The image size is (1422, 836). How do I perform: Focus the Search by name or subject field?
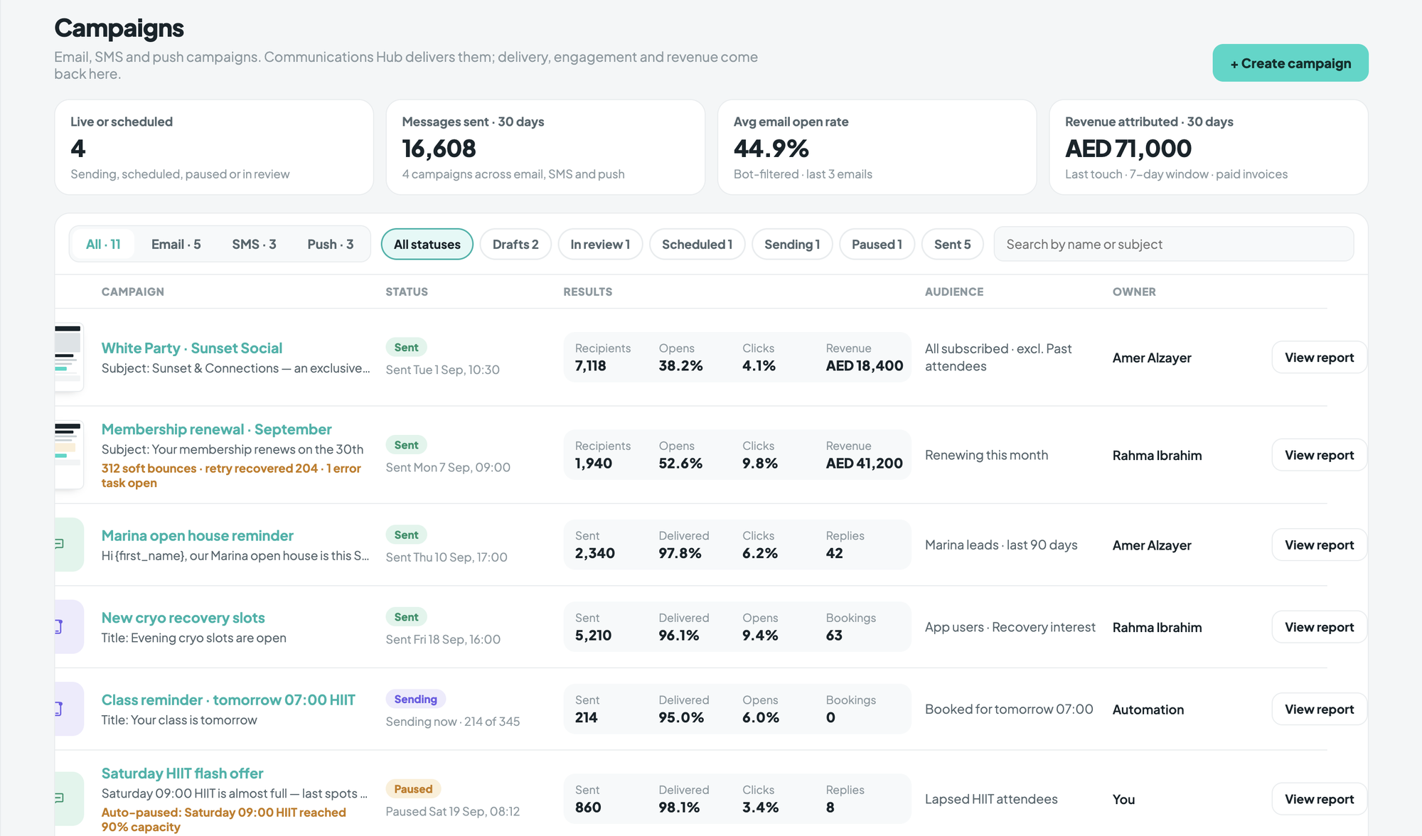click(x=1174, y=244)
